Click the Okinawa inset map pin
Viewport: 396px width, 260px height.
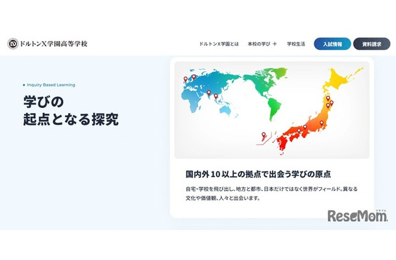pos(264,135)
